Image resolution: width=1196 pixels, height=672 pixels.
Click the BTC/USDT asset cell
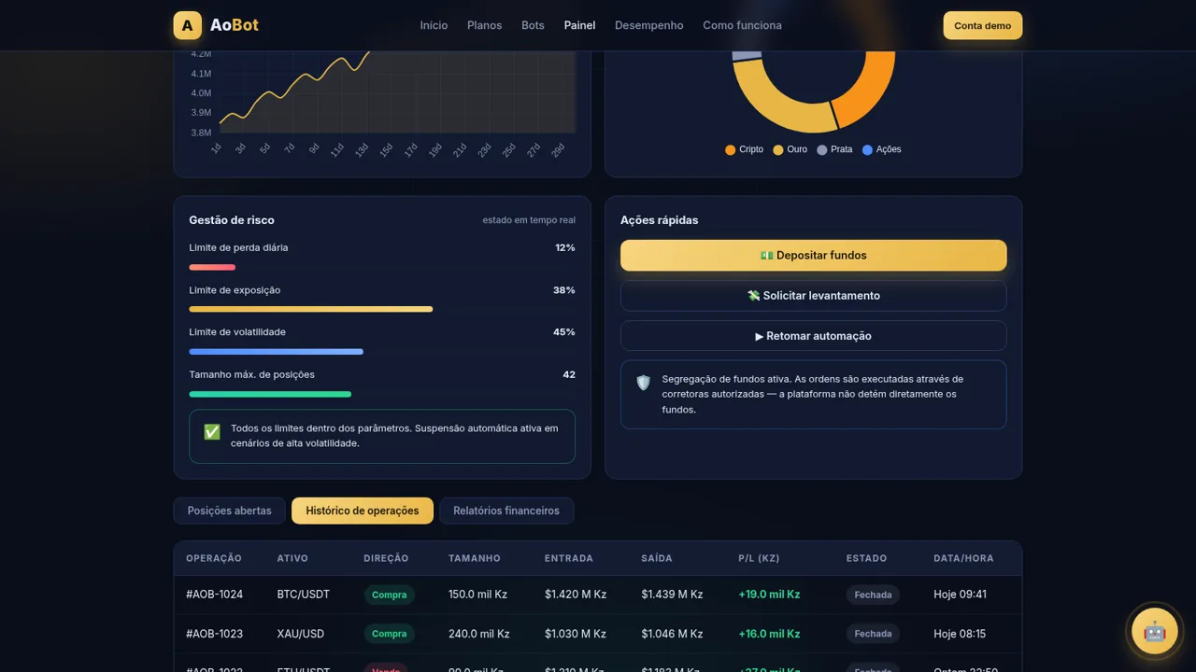304,595
